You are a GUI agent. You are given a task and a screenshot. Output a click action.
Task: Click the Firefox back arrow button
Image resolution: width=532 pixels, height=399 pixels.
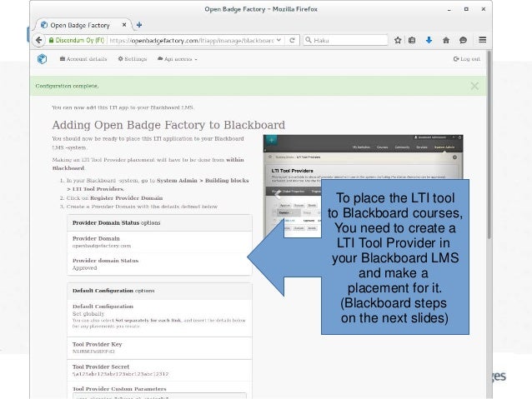[38, 40]
